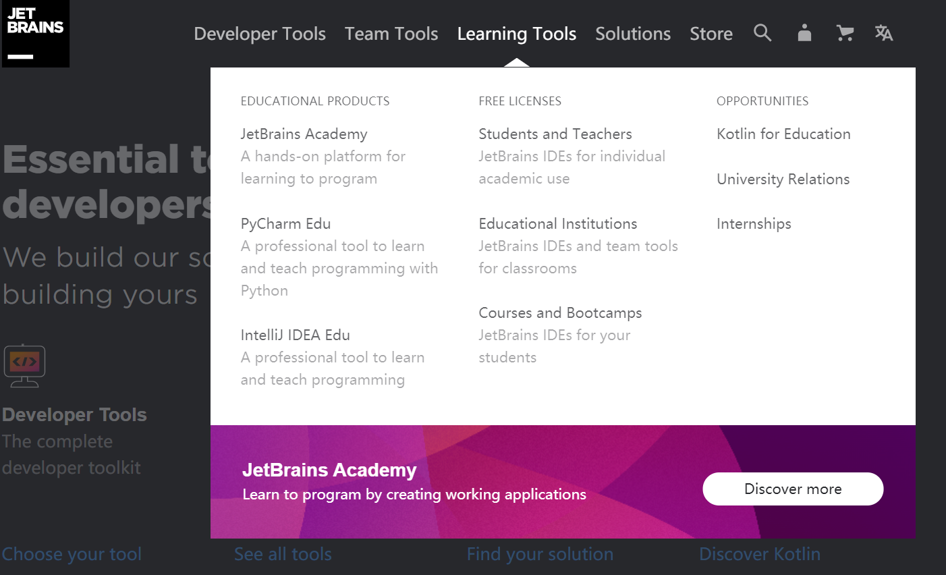The width and height of the screenshot is (946, 575).
Task: Click Students and Teachers license link
Action: pyautogui.click(x=555, y=134)
